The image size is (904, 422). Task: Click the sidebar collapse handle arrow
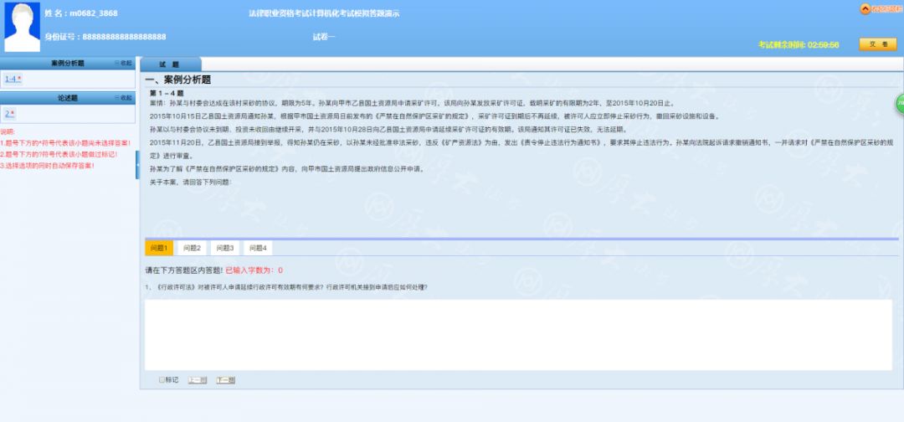[x=138, y=165]
